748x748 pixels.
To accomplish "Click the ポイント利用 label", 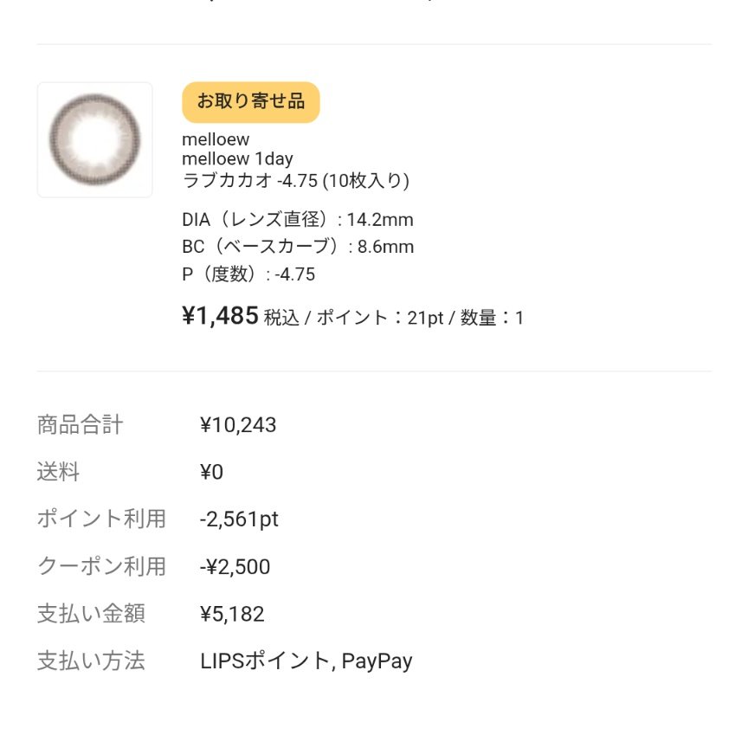I will (100, 519).
